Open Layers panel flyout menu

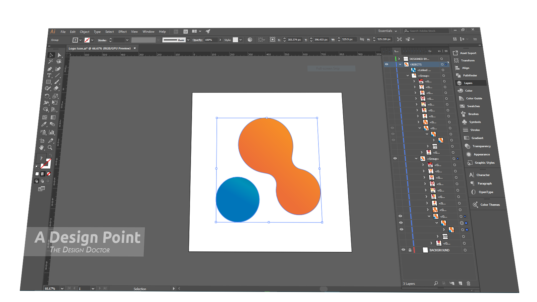pos(446,51)
